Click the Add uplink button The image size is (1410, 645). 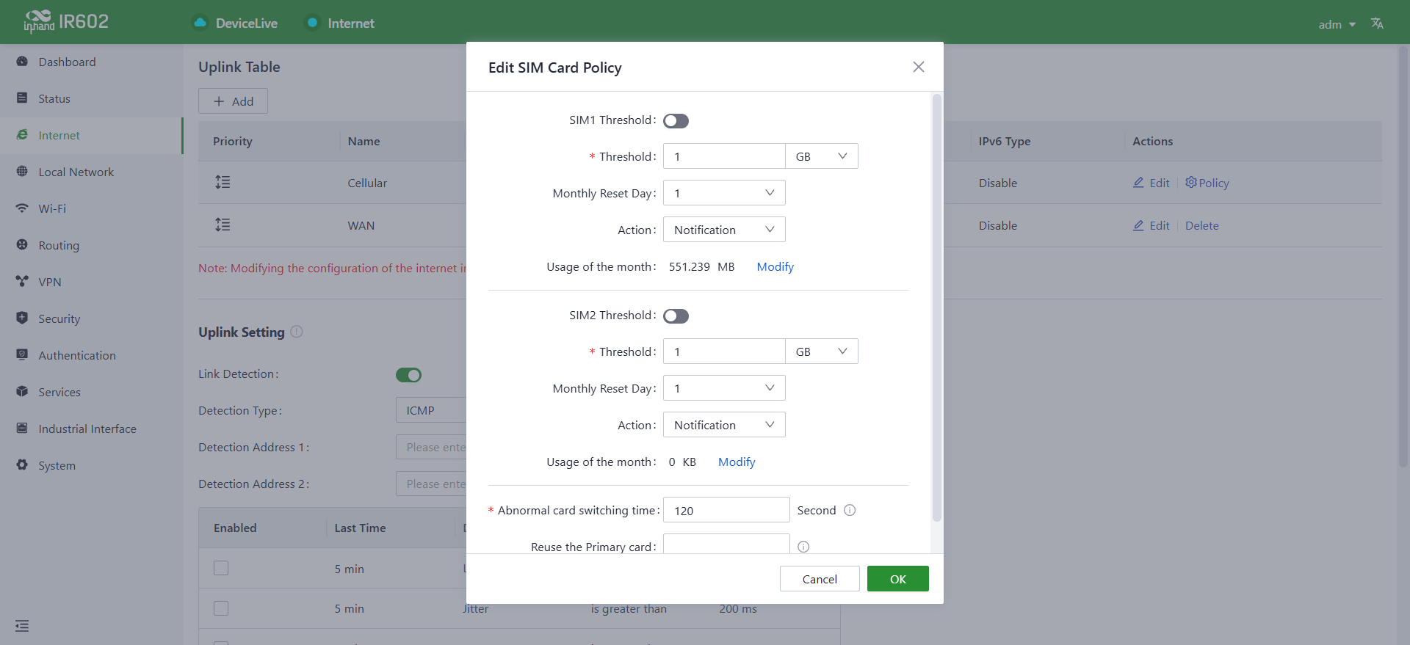click(x=233, y=101)
